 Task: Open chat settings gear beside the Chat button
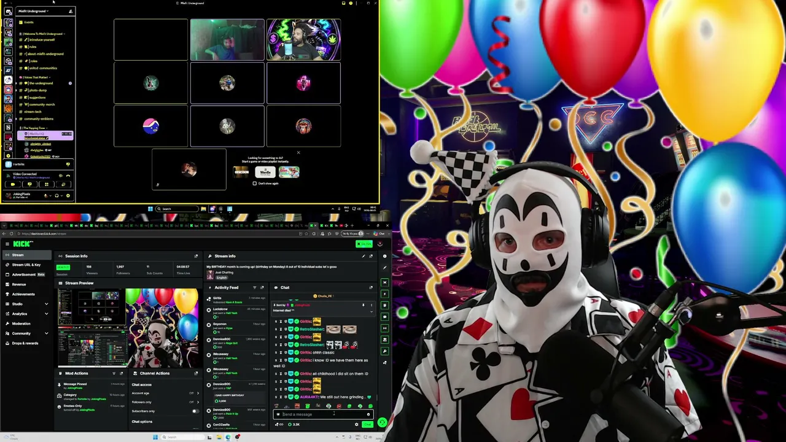357,425
